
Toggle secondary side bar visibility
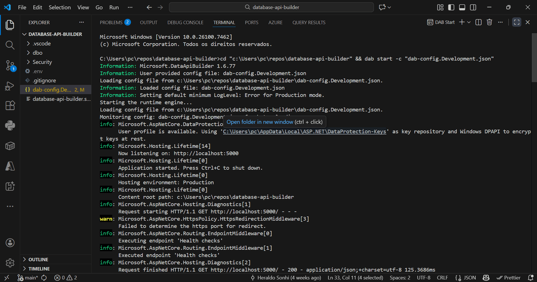473,7
